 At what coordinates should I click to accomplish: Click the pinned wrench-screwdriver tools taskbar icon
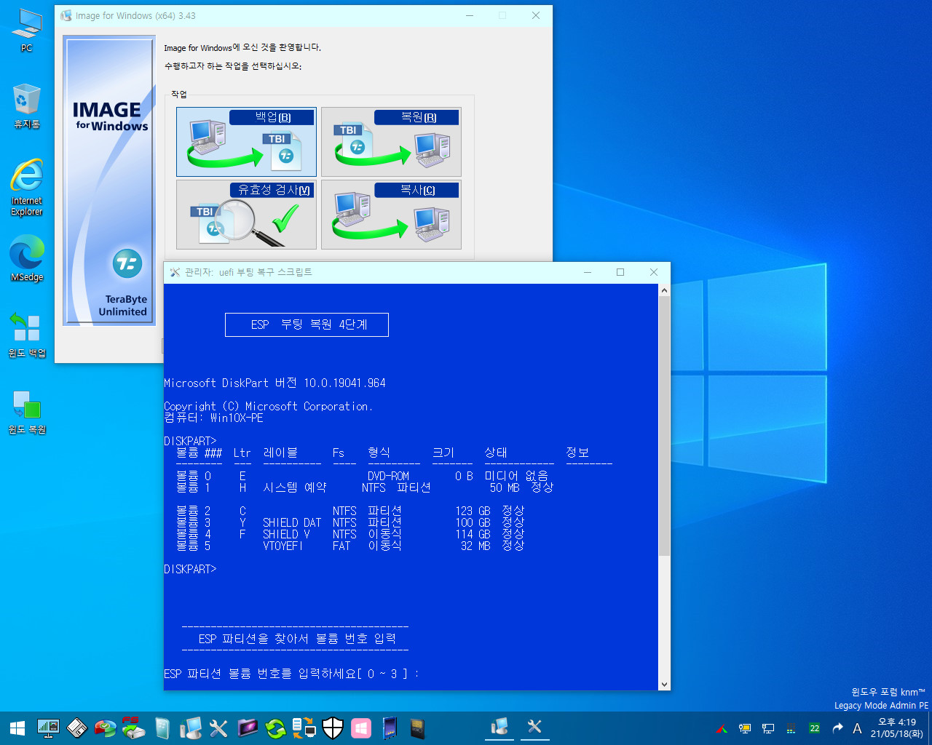[218, 728]
